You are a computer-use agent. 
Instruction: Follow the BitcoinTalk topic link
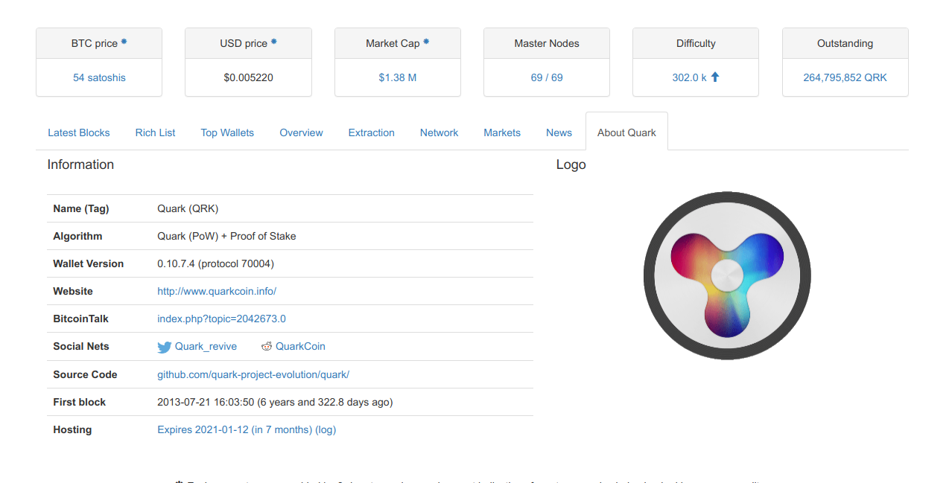(x=221, y=319)
